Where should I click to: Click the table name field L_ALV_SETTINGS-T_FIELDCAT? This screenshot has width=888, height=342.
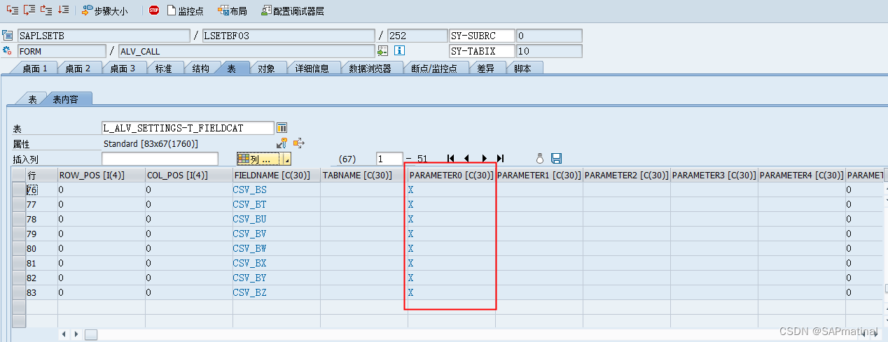(x=188, y=128)
